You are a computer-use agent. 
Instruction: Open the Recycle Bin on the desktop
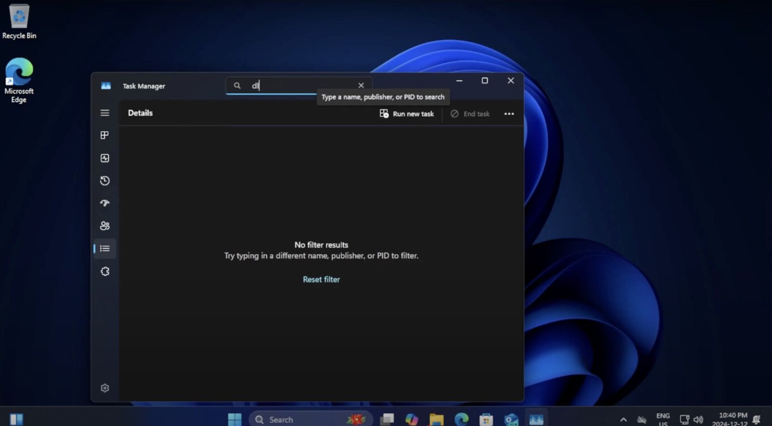tap(19, 16)
